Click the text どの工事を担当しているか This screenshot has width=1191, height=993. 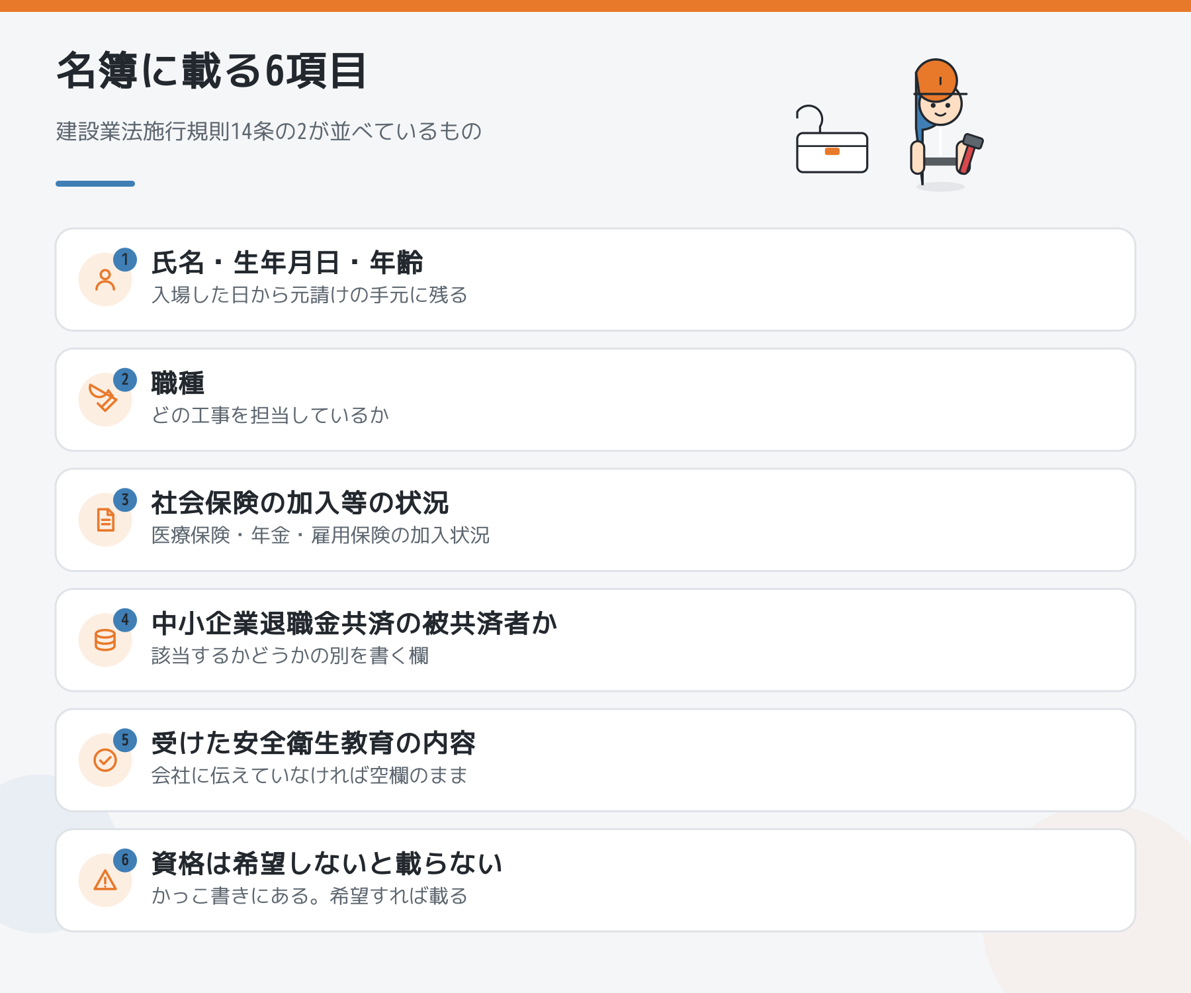click(270, 415)
